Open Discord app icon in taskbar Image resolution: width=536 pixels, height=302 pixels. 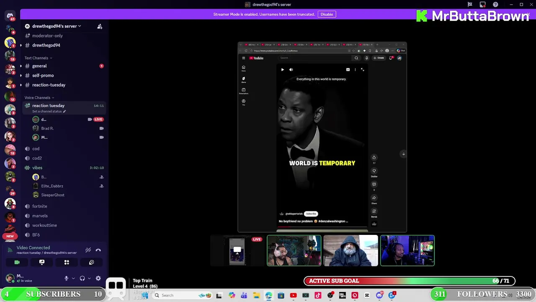point(379,295)
